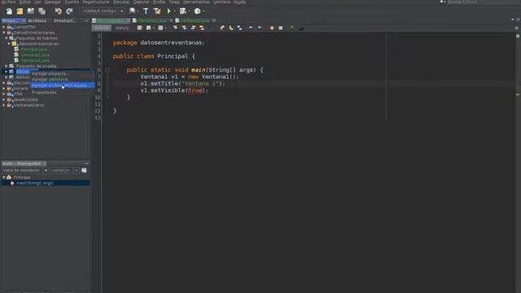Select main(String[] args) in Navigator
521x293 pixels.
point(35,183)
